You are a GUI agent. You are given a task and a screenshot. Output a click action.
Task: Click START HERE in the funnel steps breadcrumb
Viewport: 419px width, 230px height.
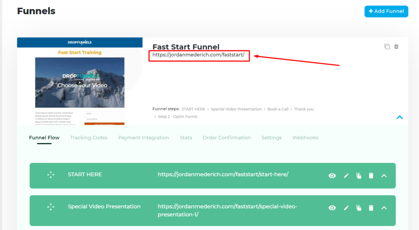(193, 109)
